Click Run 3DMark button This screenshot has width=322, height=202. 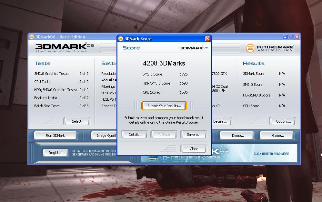click(x=55, y=136)
